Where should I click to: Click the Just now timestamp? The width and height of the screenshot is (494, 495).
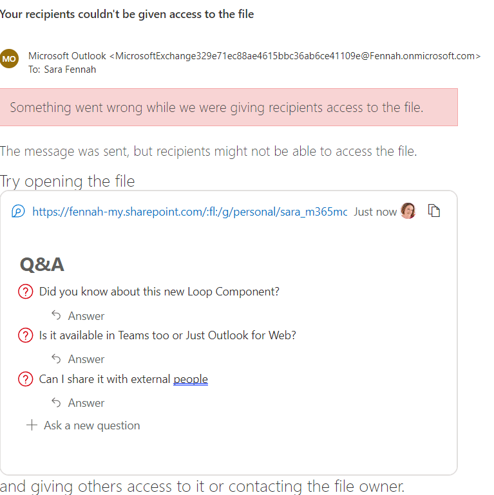coord(375,211)
